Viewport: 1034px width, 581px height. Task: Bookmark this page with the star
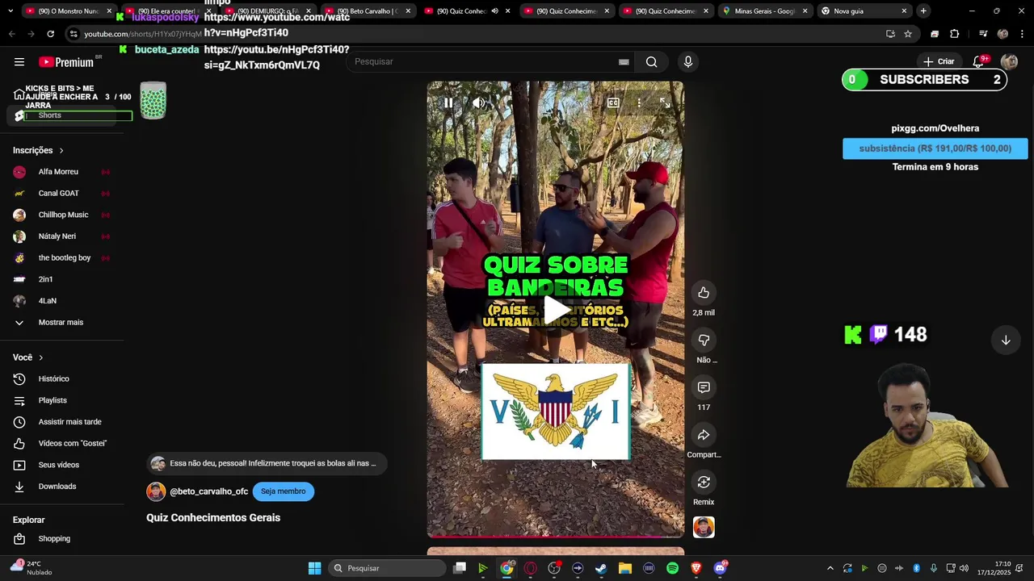pos(908,34)
